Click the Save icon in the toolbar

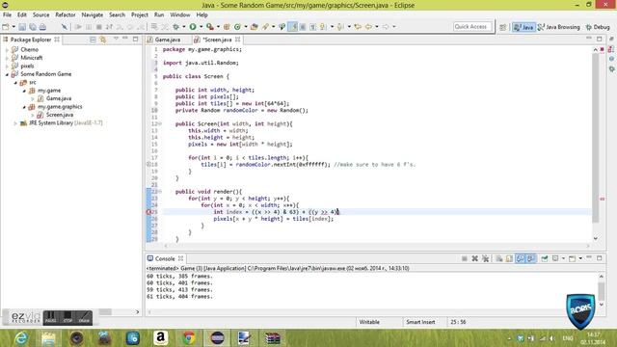click(22, 27)
